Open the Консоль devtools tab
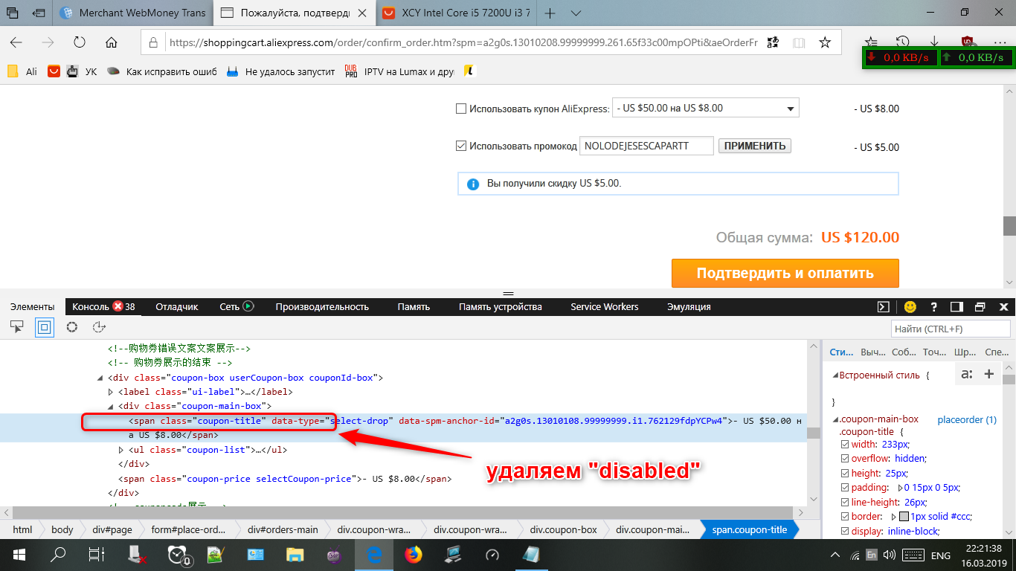The width and height of the screenshot is (1016, 571). (103, 306)
